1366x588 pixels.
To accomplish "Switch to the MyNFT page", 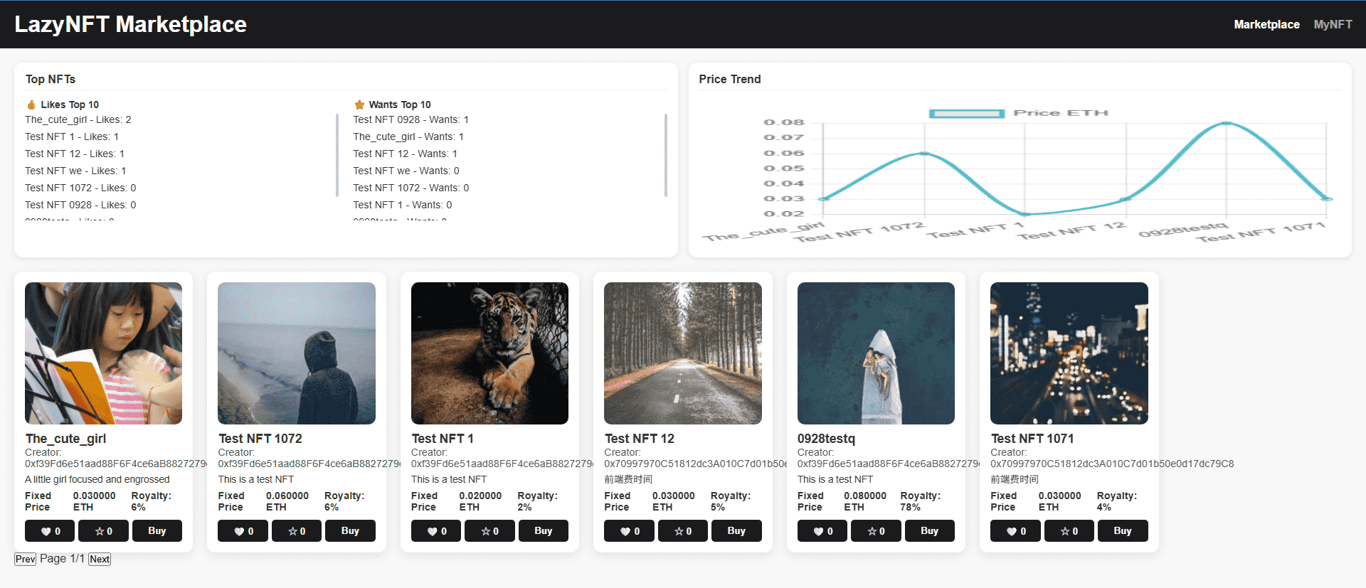I will (x=1333, y=24).
